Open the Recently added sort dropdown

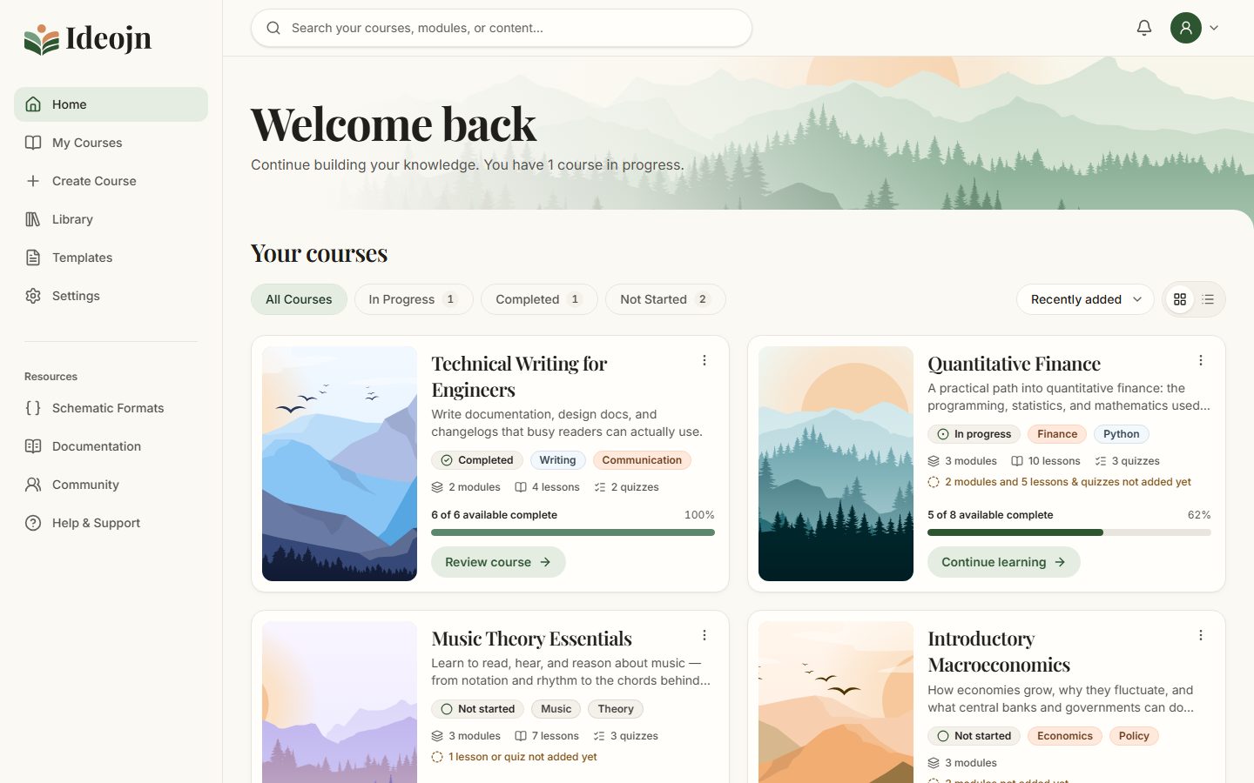pos(1085,299)
